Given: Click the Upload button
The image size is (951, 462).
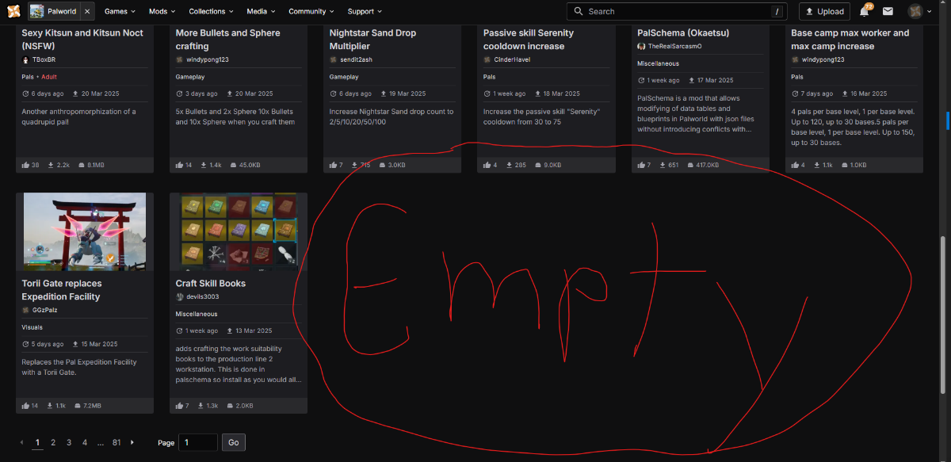Looking at the screenshot, I should pyautogui.click(x=824, y=11).
